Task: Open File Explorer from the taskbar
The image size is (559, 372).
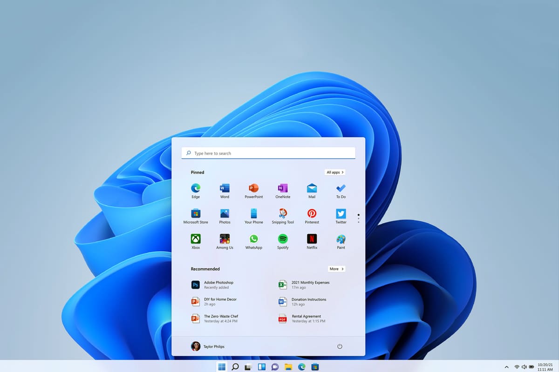Action: (x=288, y=366)
